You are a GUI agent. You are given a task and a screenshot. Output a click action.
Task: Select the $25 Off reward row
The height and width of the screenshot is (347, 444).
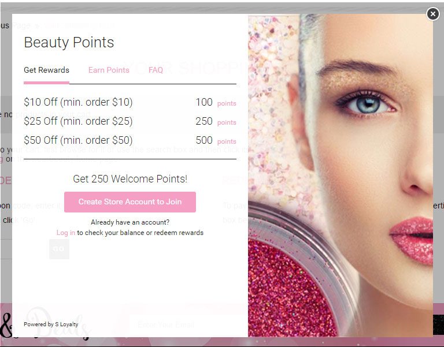tap(130, 121)
